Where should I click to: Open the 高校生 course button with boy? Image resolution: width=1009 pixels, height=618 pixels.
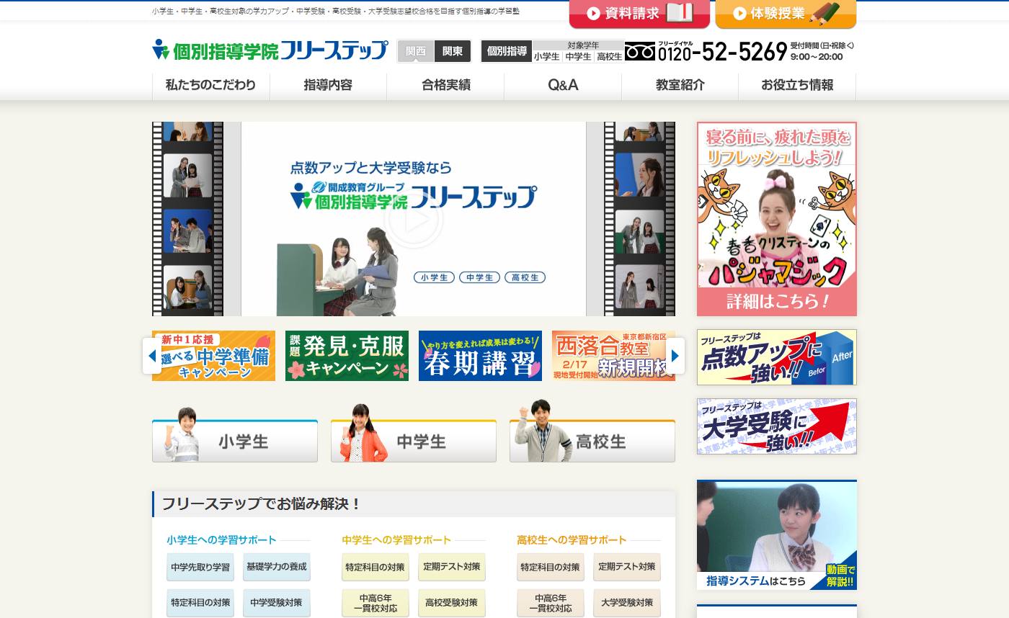[x=592, y=440]
